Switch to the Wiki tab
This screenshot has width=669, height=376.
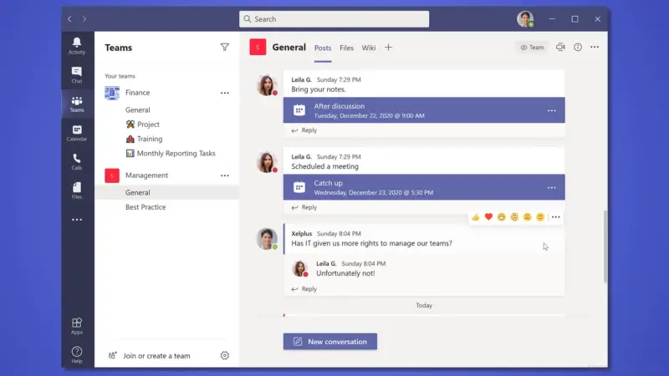click(369, 48)
